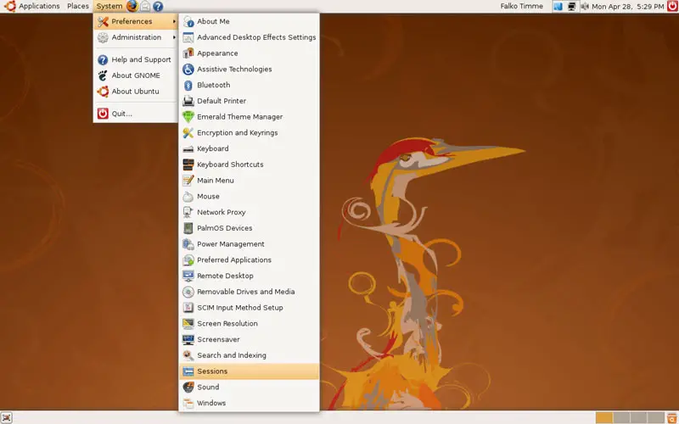Click the About Me icon
The image size is (679, 424).
coord(188,22)
